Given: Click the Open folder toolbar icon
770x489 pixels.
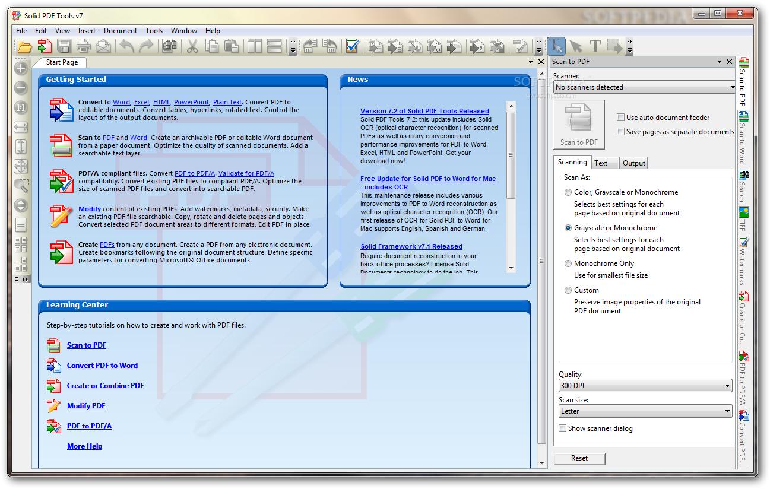Looking at the screenshot, I should tap(24, 46).
